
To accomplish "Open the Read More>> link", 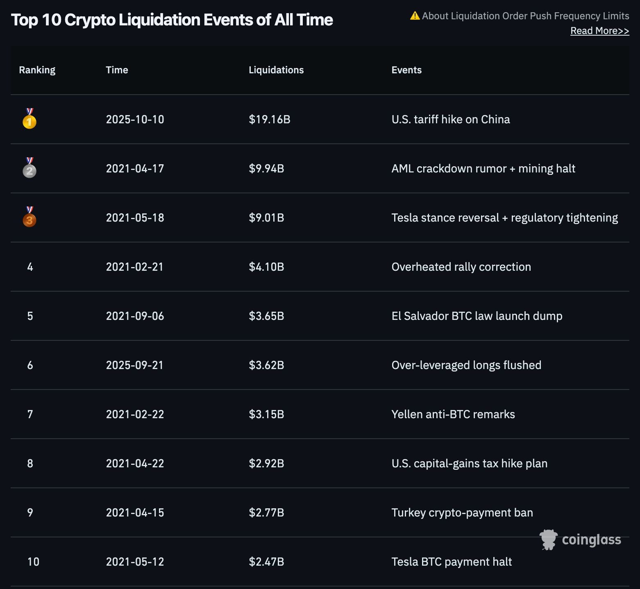I will [599, 31].
